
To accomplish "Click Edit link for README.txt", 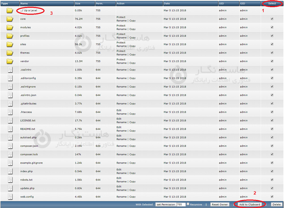I will [x=119, y=127].
